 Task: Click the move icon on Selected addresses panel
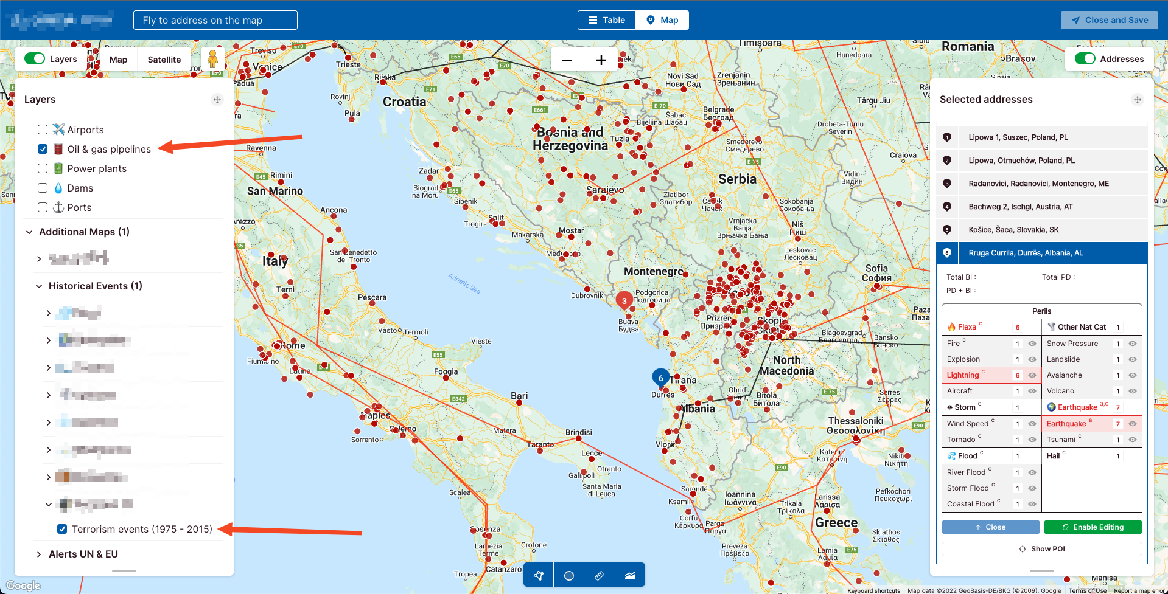[1137, 99]
